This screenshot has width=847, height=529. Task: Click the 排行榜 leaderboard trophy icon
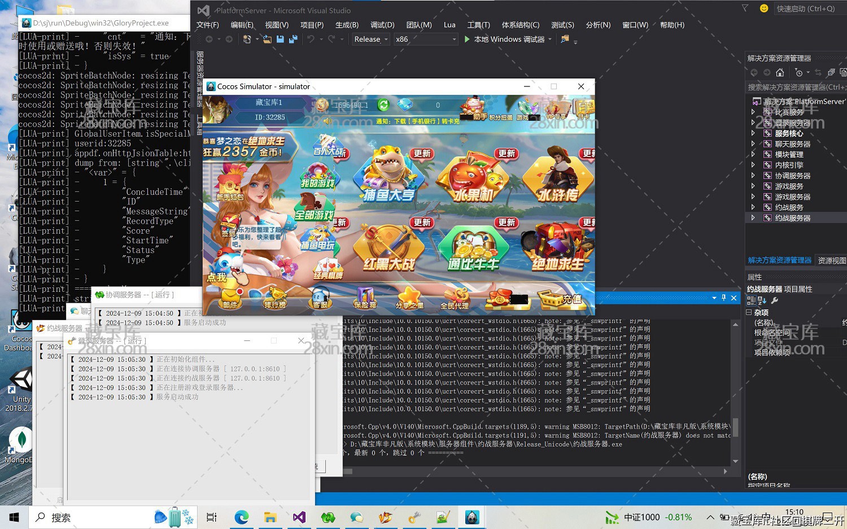275,297
